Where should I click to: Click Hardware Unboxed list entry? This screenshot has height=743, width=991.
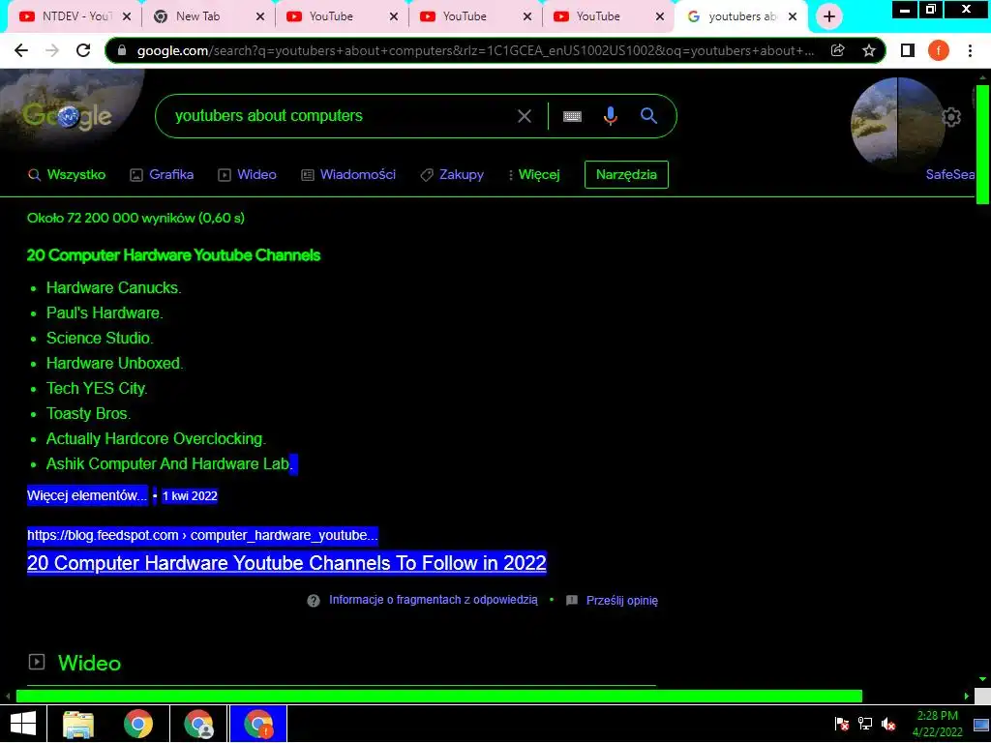(114, 364)
